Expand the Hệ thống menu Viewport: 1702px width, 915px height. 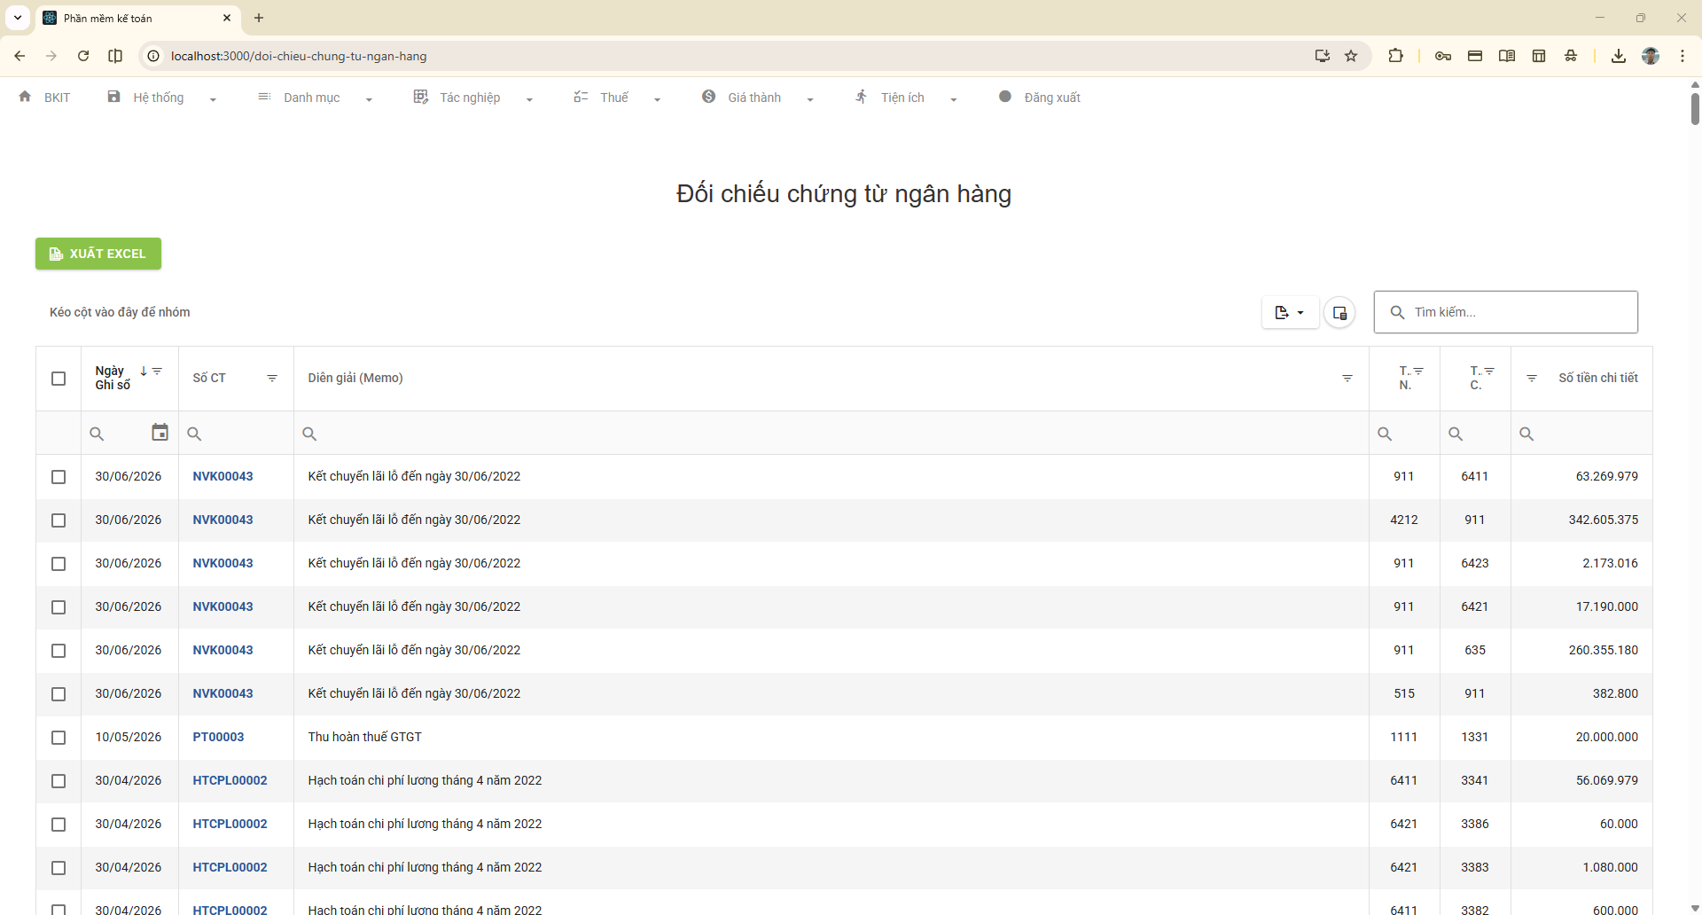coord(161,98)
